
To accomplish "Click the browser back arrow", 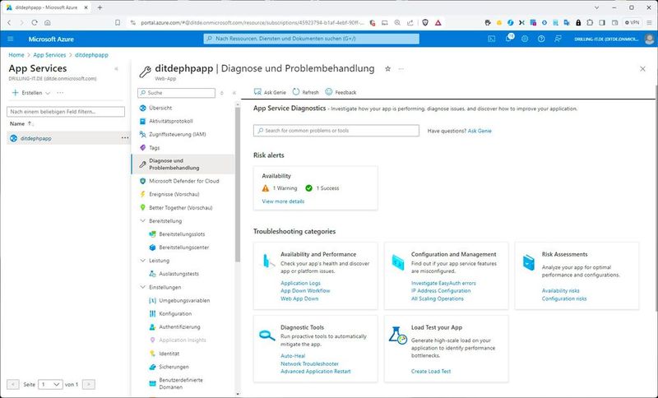I will [9, 23].
